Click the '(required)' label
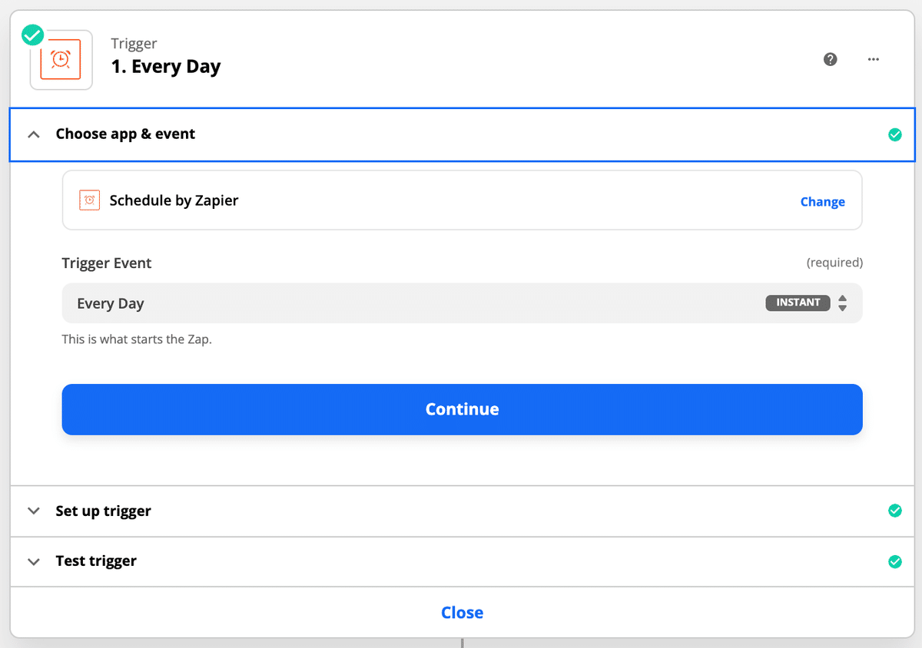 click(834, 263)
